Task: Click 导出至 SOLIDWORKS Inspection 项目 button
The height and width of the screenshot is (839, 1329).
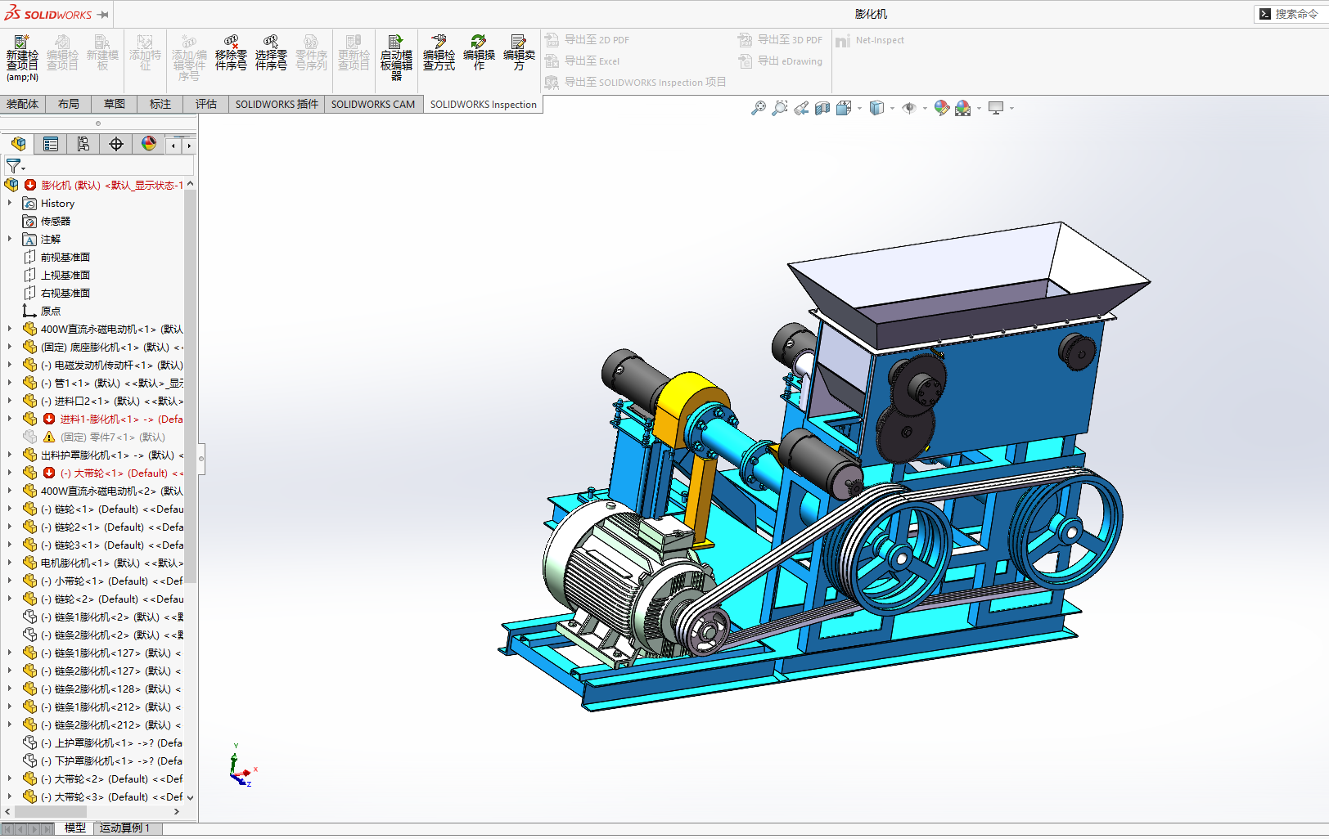Action: pos(635,82)
